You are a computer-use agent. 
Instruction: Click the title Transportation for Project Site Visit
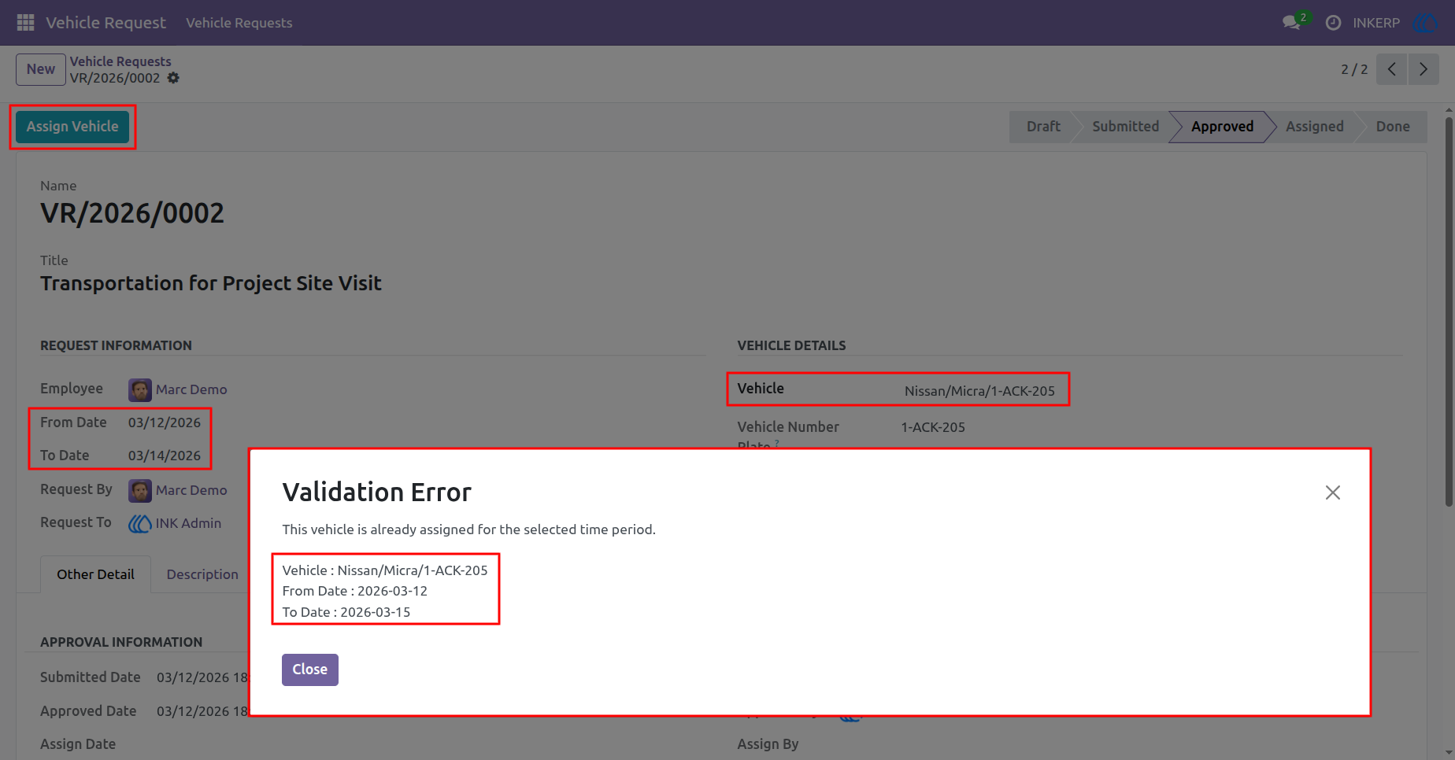(211, 283)
